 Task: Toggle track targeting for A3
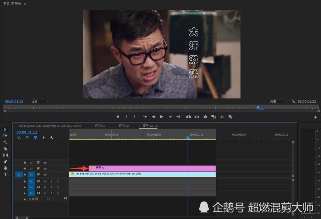[x=31, y=193]
